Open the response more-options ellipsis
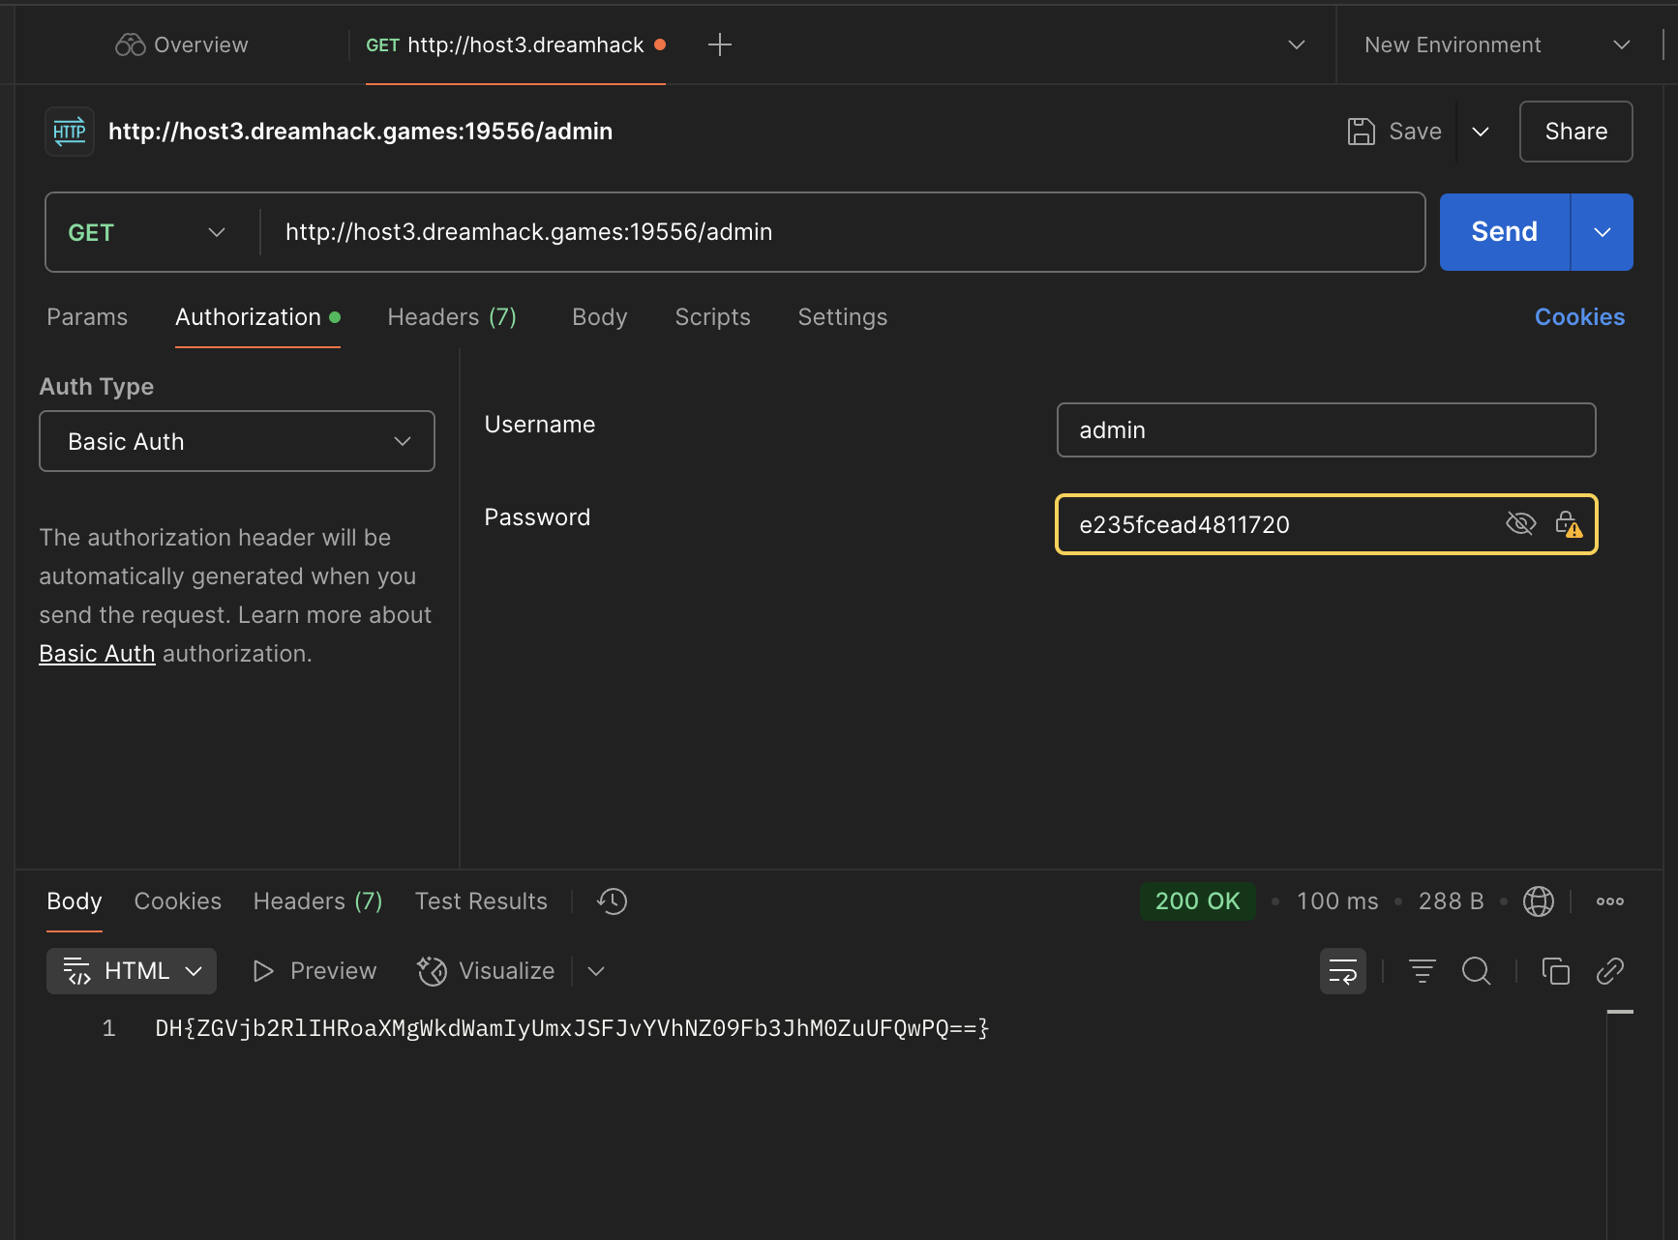 (1610, 901)
